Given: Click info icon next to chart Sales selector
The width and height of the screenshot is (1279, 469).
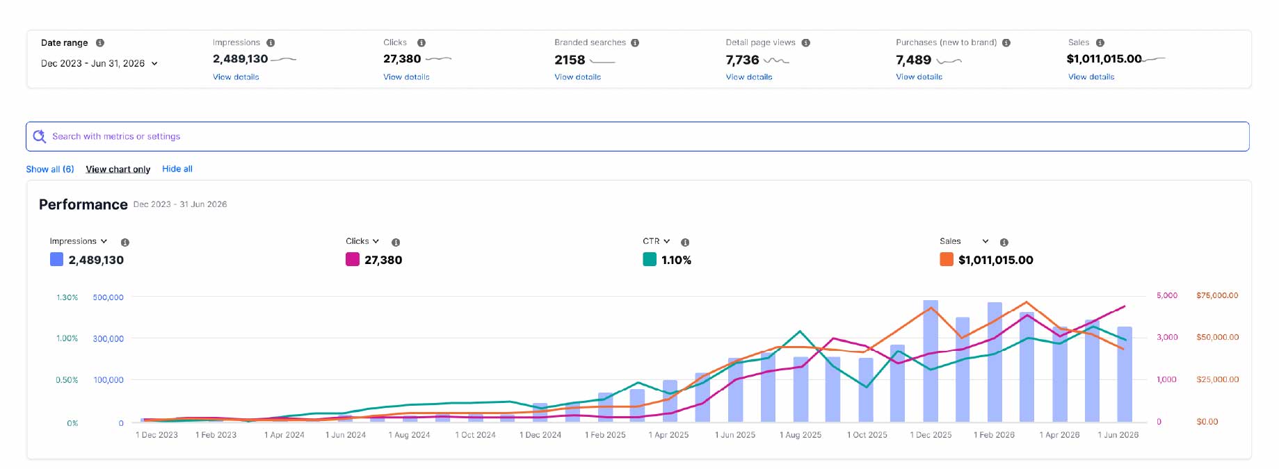Looking at the screenshot, I should 1004,242.
